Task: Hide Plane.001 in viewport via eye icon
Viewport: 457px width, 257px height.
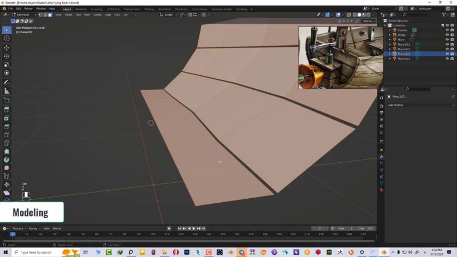Action: click(x=447, y=44)
